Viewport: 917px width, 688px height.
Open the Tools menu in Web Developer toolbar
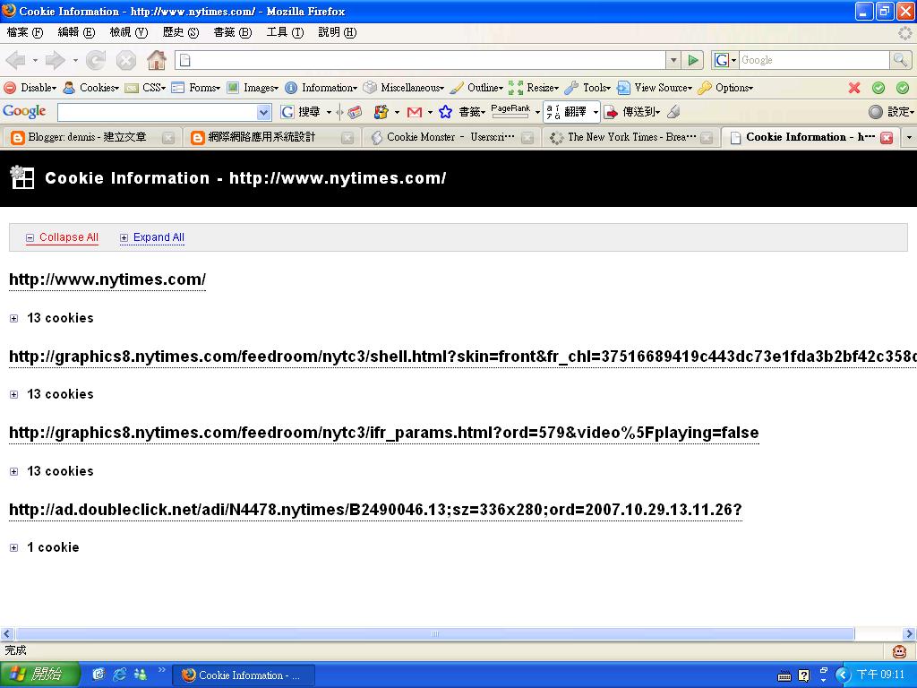[x=587, y=88]
